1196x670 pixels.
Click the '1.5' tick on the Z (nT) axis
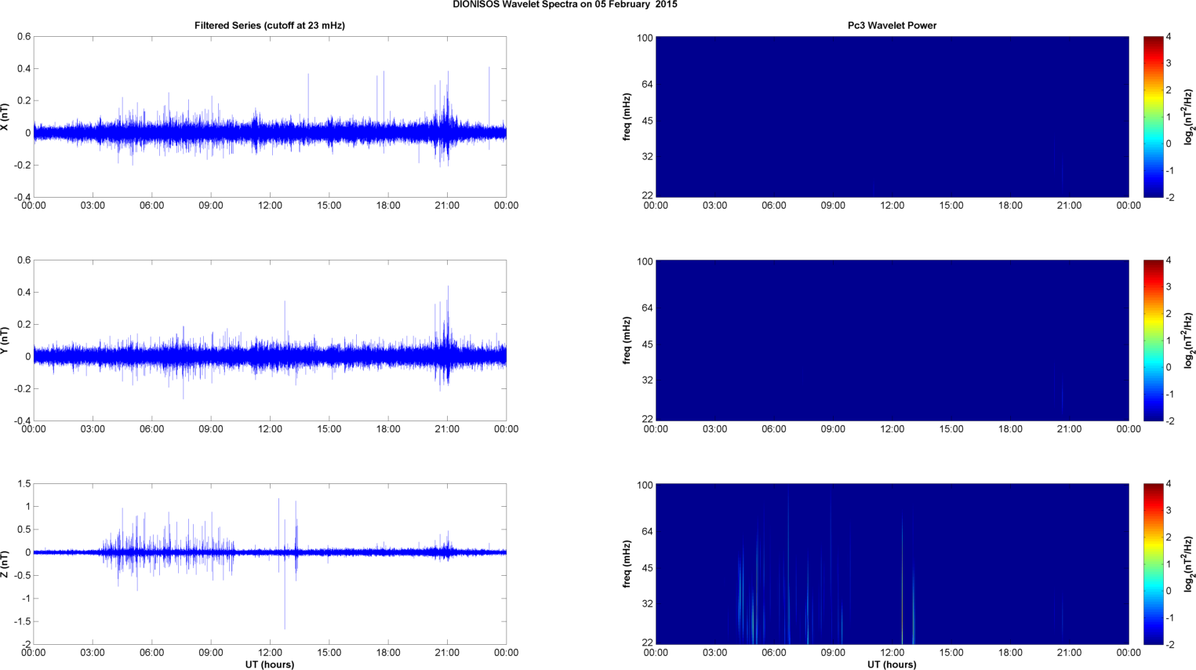click(x=24, y=484)
